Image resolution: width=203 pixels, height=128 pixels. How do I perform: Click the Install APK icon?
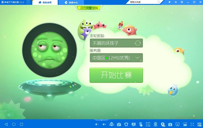[148, 124]
